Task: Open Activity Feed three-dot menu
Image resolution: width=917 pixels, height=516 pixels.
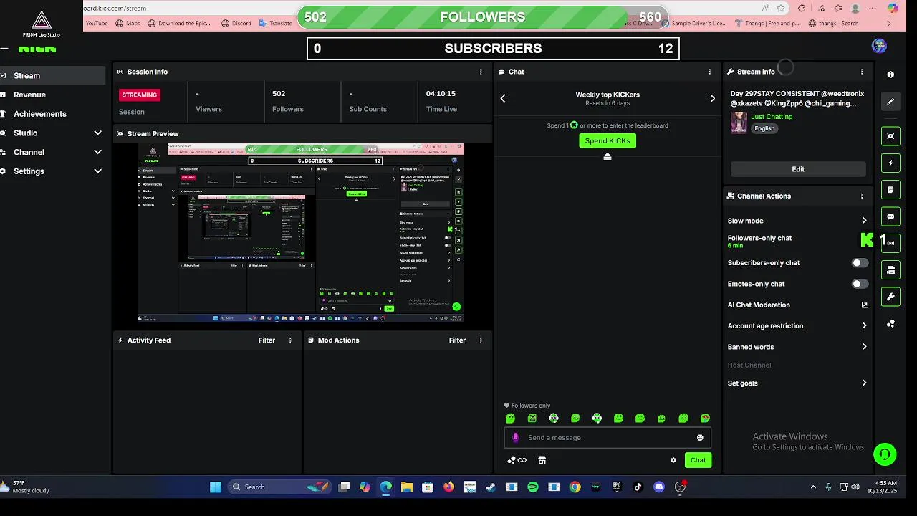Action: 290,340
